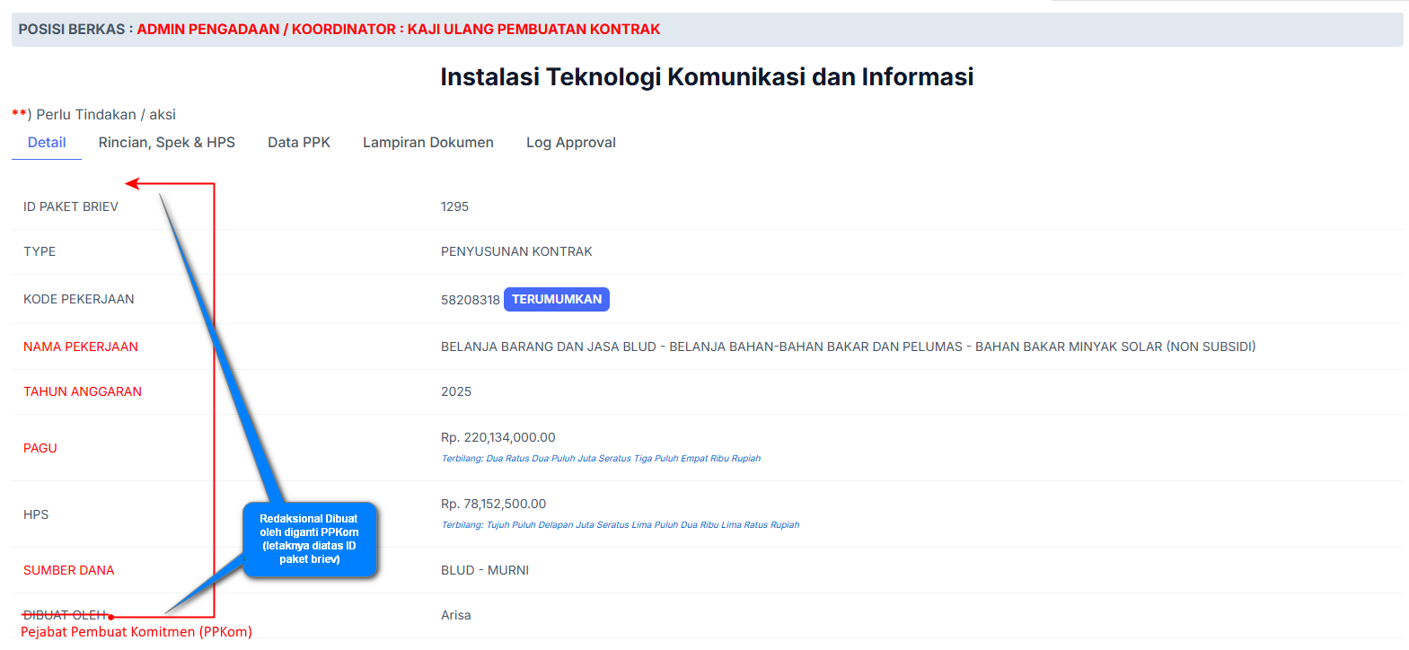1409x650 pixels.
Task: Click the kode pekerjaan number 58208318
Action: (x=470, y=300)
